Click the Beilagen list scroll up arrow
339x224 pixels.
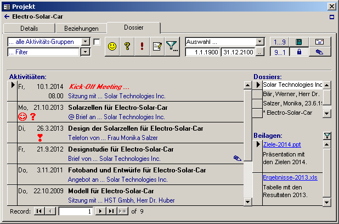pos(327,144)
